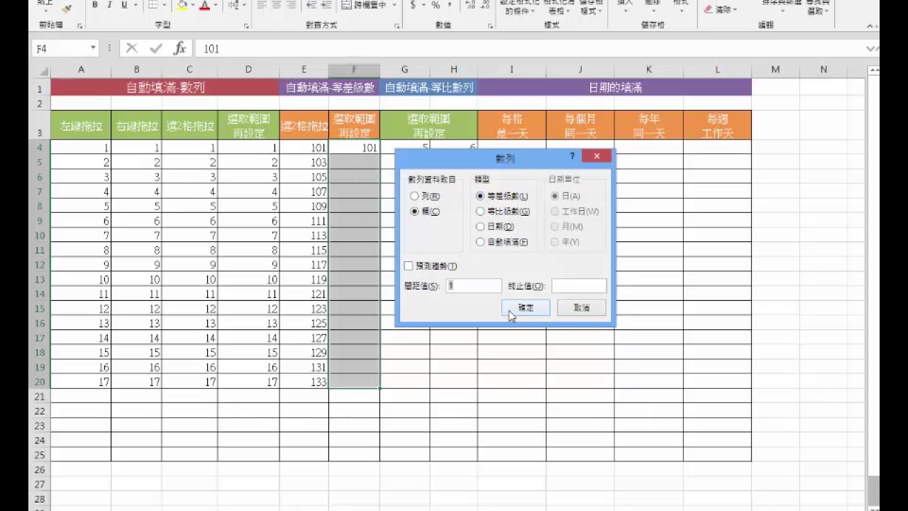Apply percent style format

pyautogui.click(x=436, y=5)
